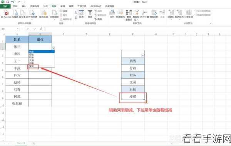Select cell containing 张思彤
The width and height of the screenshot is (231, 146).
point(17,104)
